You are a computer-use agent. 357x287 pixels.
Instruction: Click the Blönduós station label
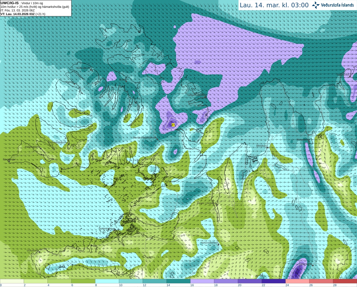[262, 146]
